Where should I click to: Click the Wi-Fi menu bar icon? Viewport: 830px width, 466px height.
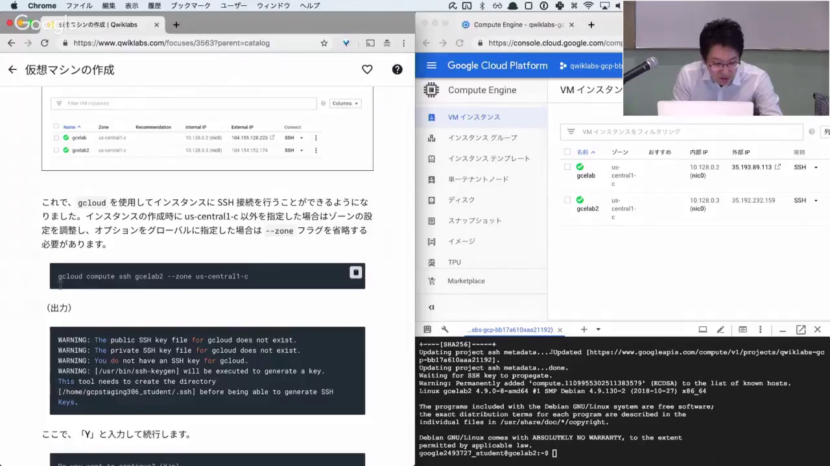589,6
